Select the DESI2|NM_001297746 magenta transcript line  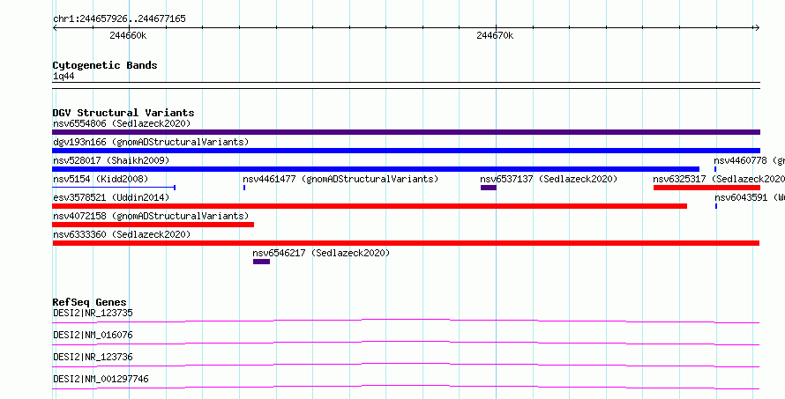coord(406,387)
